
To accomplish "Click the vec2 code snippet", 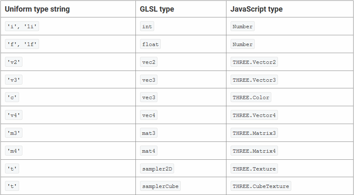I will (149, 62).
